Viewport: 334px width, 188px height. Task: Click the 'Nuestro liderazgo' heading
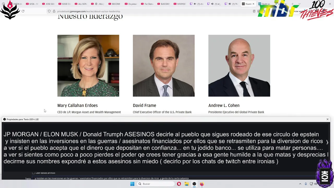(x=90, y=16)
